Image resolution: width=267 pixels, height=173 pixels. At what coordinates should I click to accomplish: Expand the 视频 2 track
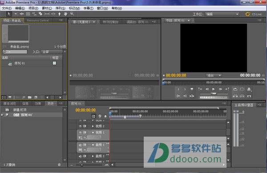(93, 126)
